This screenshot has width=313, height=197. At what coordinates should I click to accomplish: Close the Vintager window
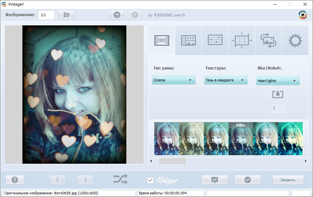305,4
